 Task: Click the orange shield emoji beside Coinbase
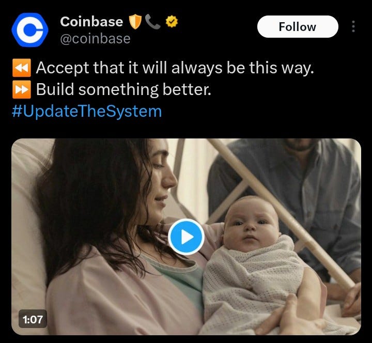click(135, 22)
